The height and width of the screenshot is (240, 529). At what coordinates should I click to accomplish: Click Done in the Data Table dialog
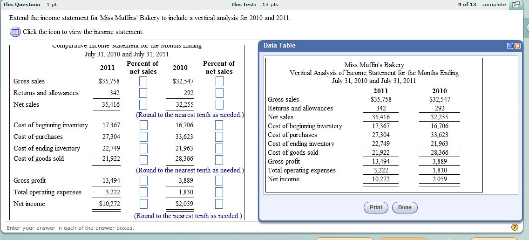(405, 207)
